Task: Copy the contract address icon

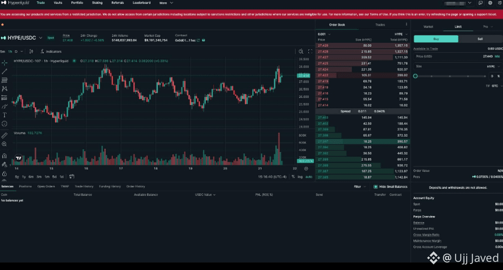Action: [x=204, y=40]
